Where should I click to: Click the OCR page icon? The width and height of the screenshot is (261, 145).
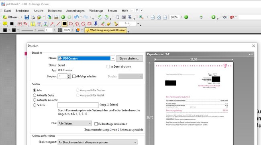pyautogui.click(x=56, y=17)
